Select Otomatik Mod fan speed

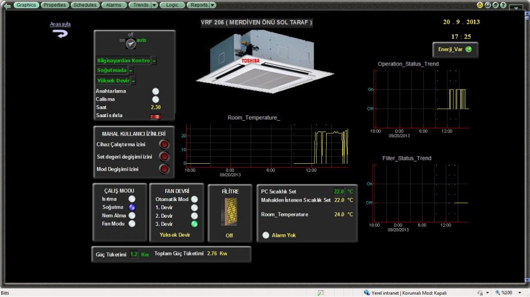(194, 199)
